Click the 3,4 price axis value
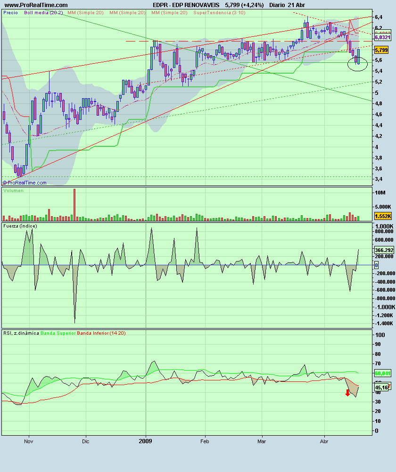This screenshot has width=396, height=472. tap(379, 179)
